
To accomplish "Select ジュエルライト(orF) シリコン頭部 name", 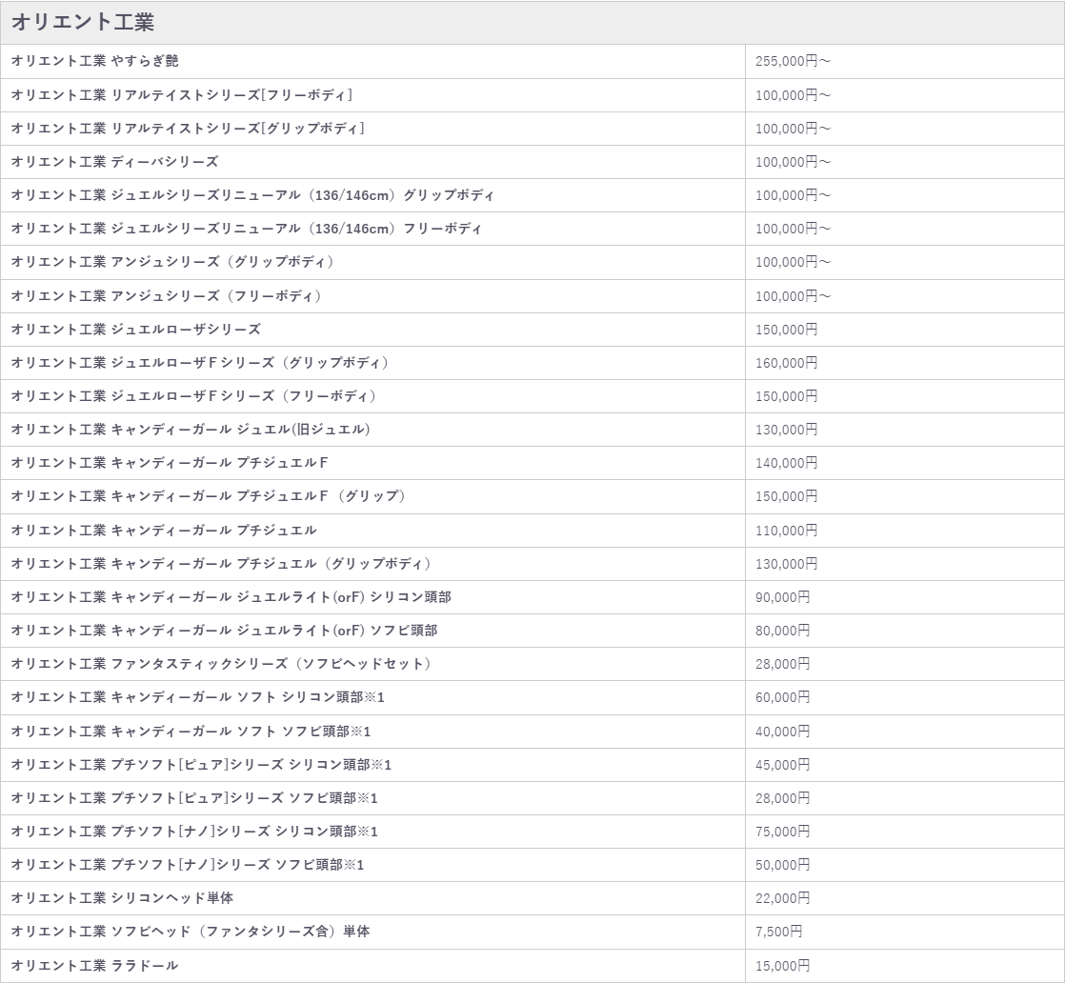I will (x=231, y=596).
